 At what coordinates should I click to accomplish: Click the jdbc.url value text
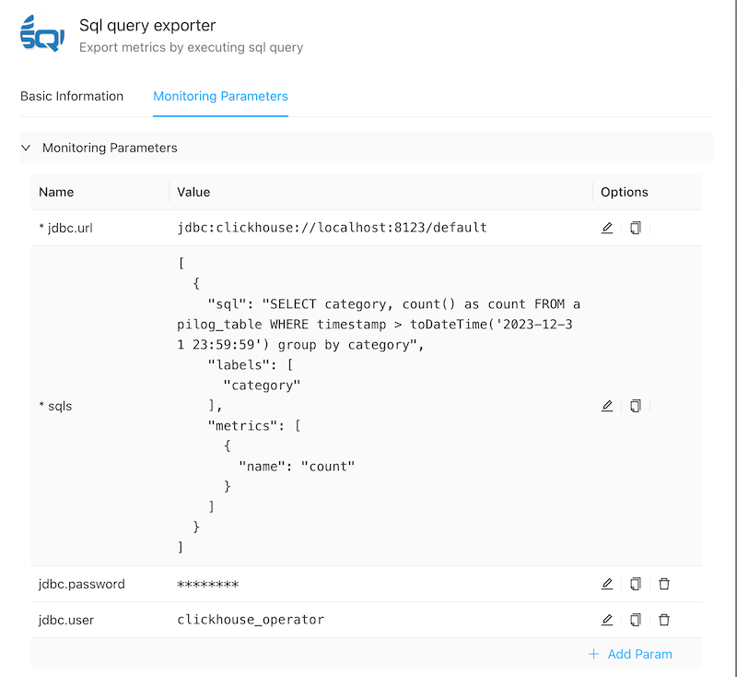click(x=332, y=228)
